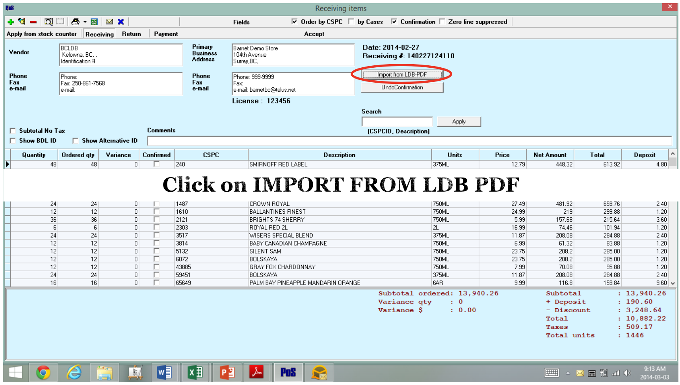Open Internet Explorer from taskbar
680x385 pixels.
74,372
